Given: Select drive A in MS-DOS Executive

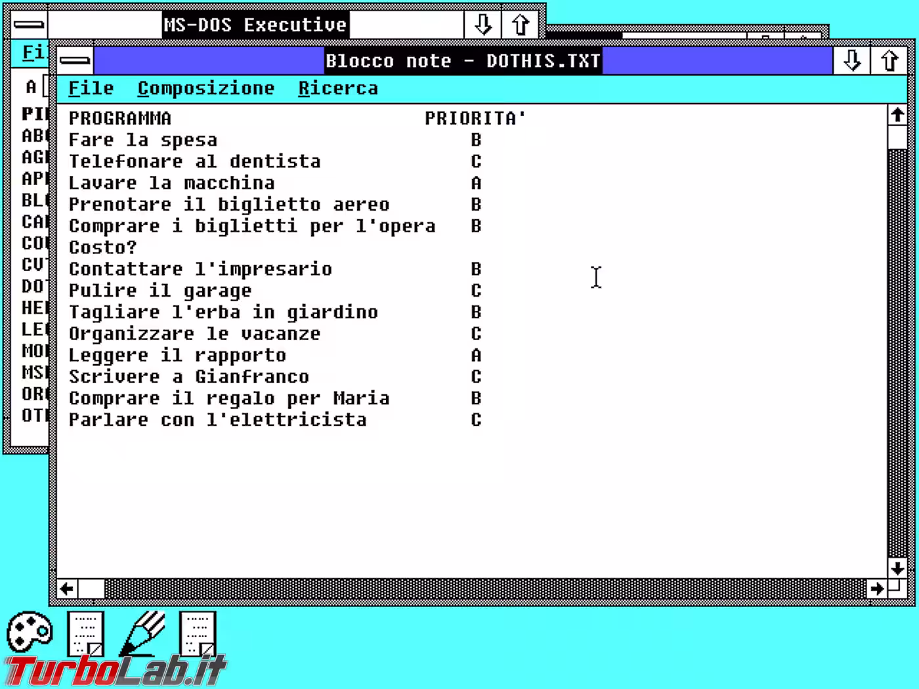Looking at the screenshot, I should coord(30,86).
